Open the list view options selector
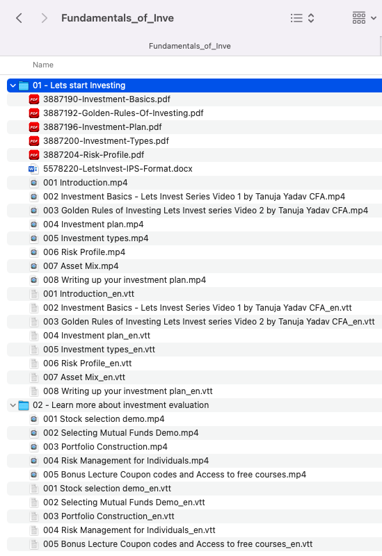382x556 pixels. 302,18
